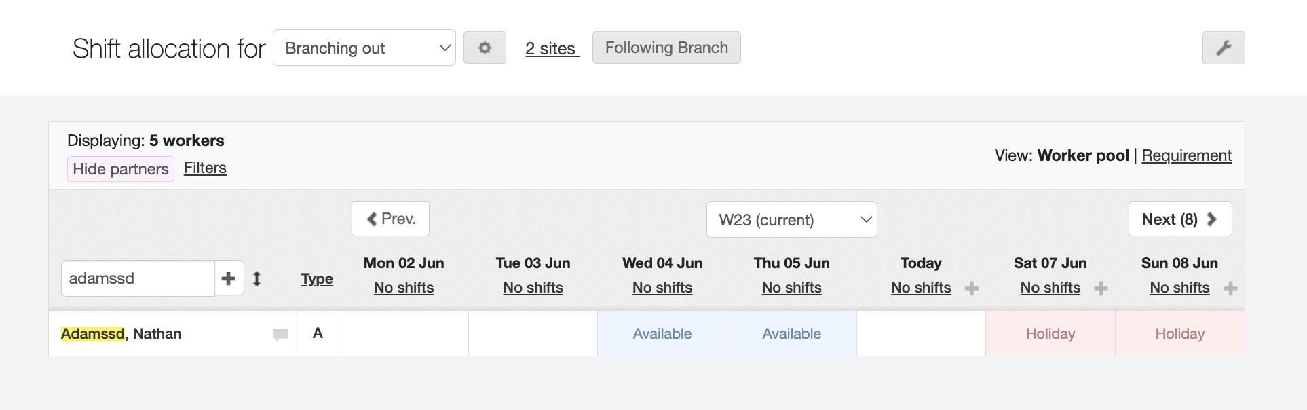This screenshot has height=410, width=1307.
Task: Add shift using plus under Sat 07 Jun
Action: click(1101, 288)
